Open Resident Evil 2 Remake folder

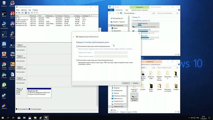[x=159, y=76]
